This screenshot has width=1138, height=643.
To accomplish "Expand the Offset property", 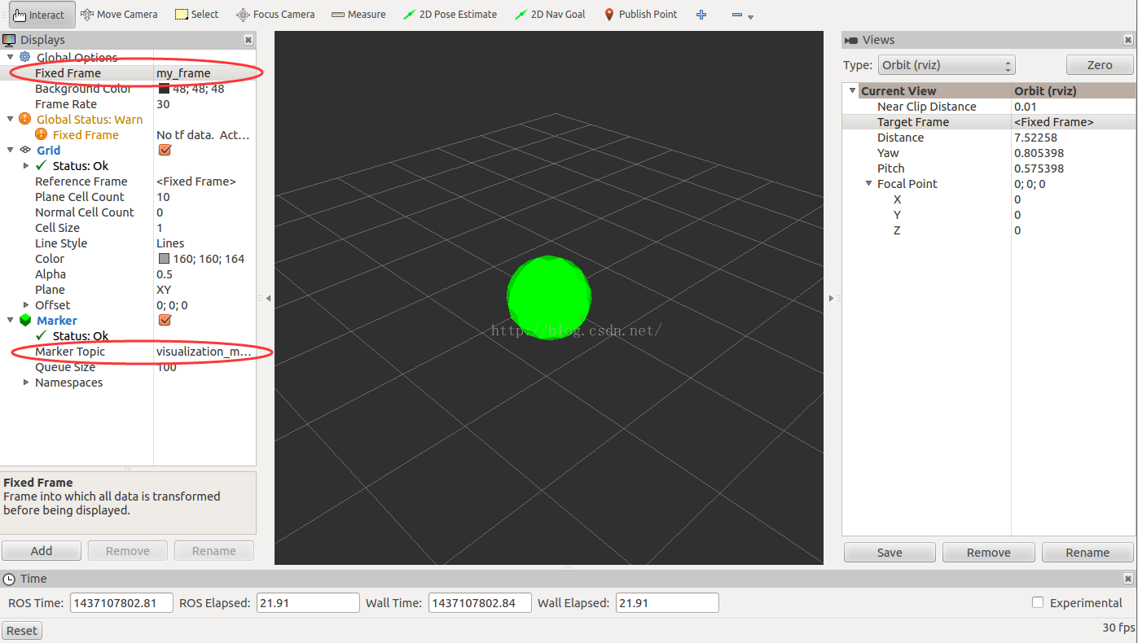I will point(26,304).
